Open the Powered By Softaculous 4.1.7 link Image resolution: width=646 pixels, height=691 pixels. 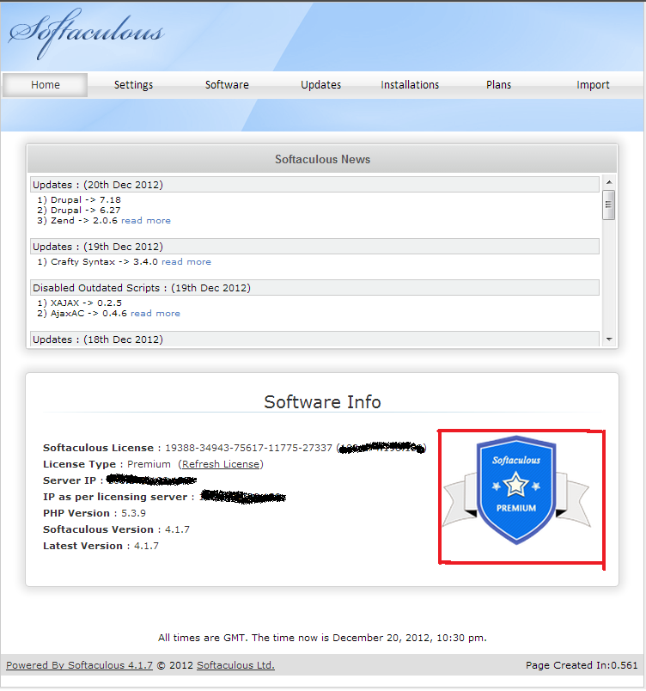(79, 665)
